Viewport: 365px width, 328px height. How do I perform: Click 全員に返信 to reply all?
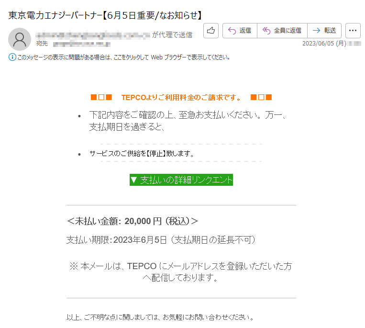[282, 31]
